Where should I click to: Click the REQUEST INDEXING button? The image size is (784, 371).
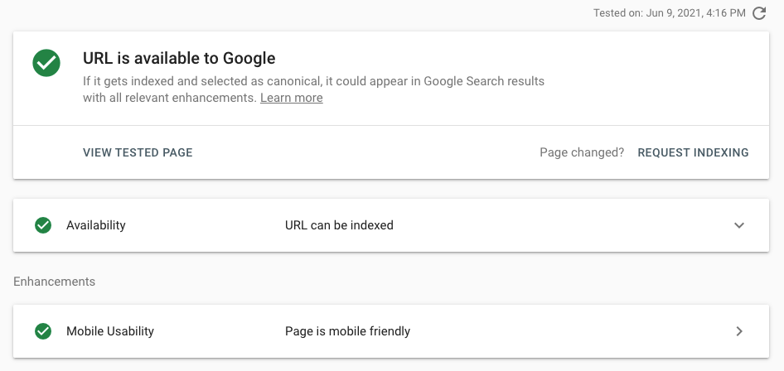(693, 152)
